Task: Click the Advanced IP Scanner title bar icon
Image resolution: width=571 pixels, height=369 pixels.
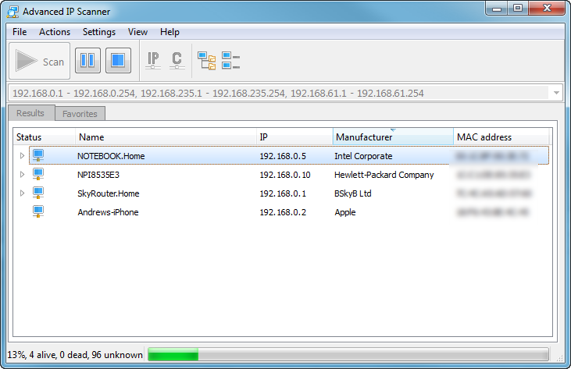Action: (12, 12)
